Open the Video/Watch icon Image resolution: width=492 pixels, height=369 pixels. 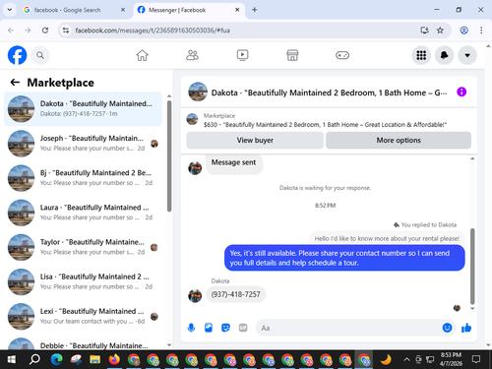[242, 55]
